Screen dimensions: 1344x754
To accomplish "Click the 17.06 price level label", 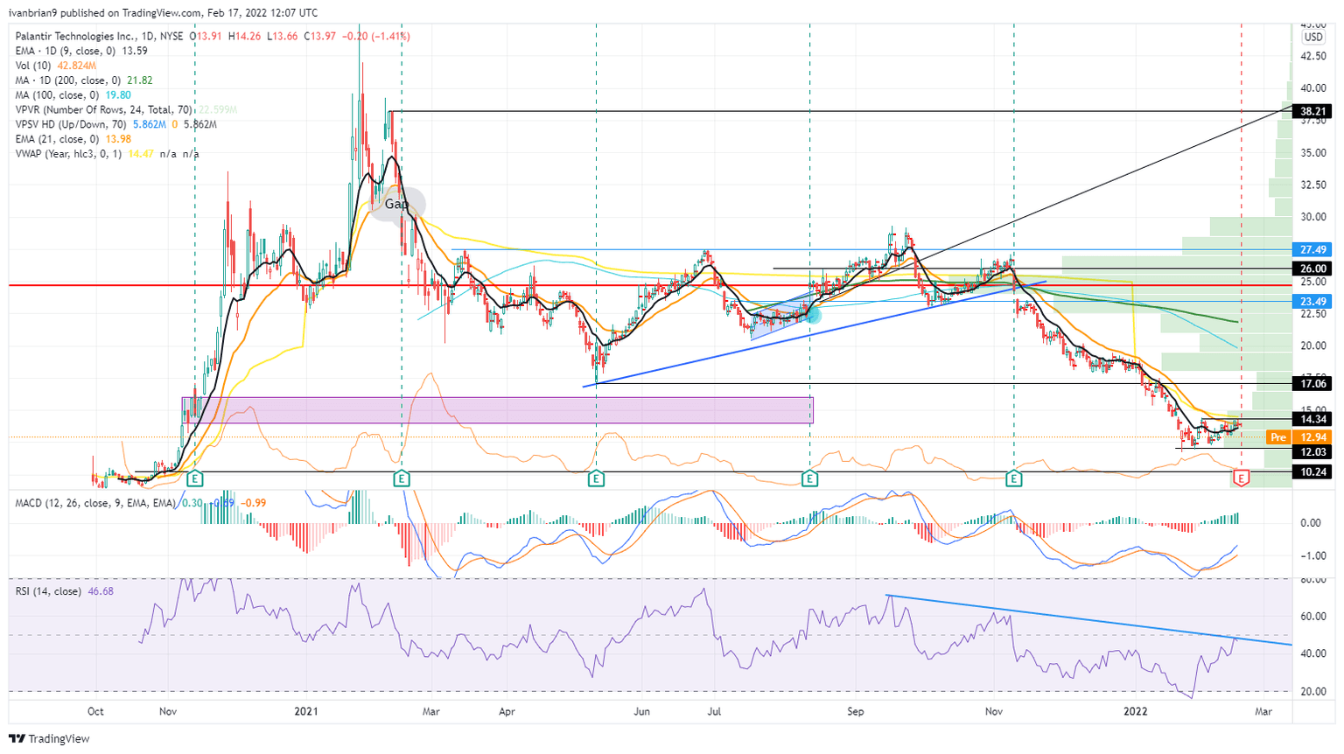I will [x=1313, y=384].
